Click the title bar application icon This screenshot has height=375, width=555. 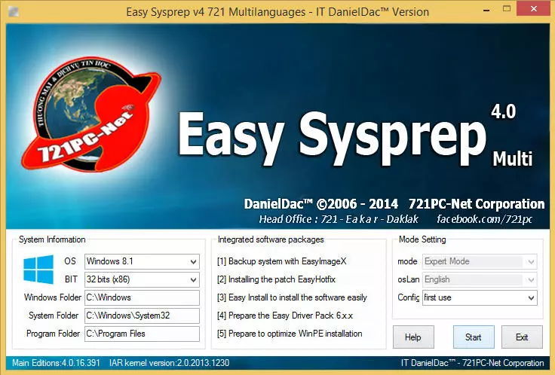click(x=14, y=11)
